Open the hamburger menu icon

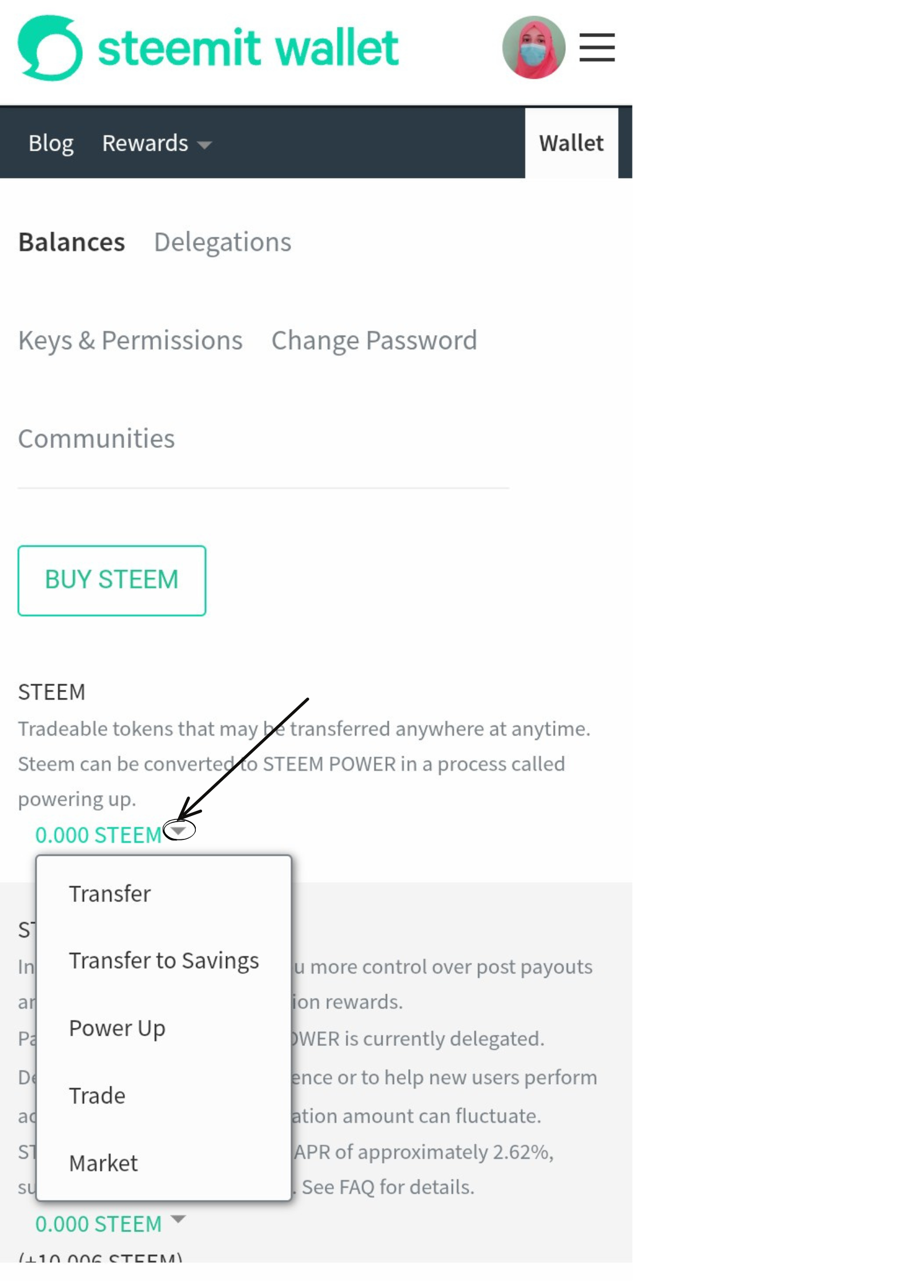pos(597,47)
